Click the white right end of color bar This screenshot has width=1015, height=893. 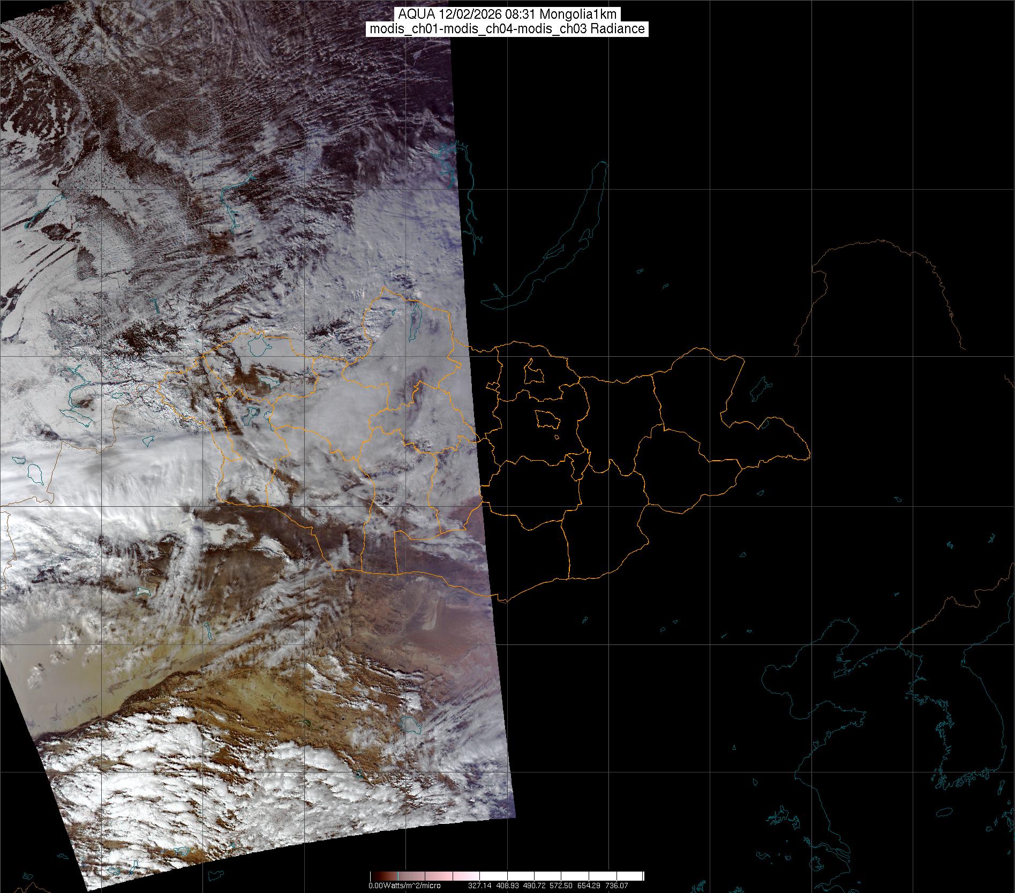click(x=637, y=876)
